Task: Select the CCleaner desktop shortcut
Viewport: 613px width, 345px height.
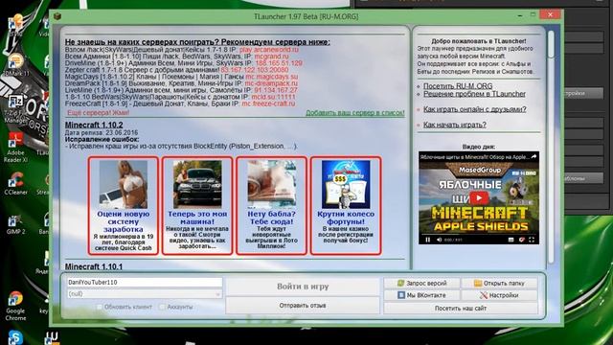Action: (15, 184)
